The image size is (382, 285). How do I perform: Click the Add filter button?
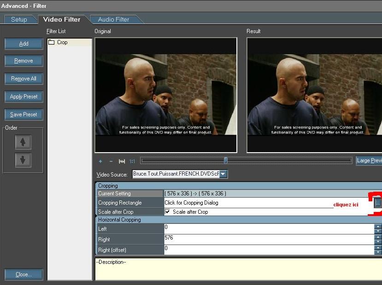coord(24,44)
